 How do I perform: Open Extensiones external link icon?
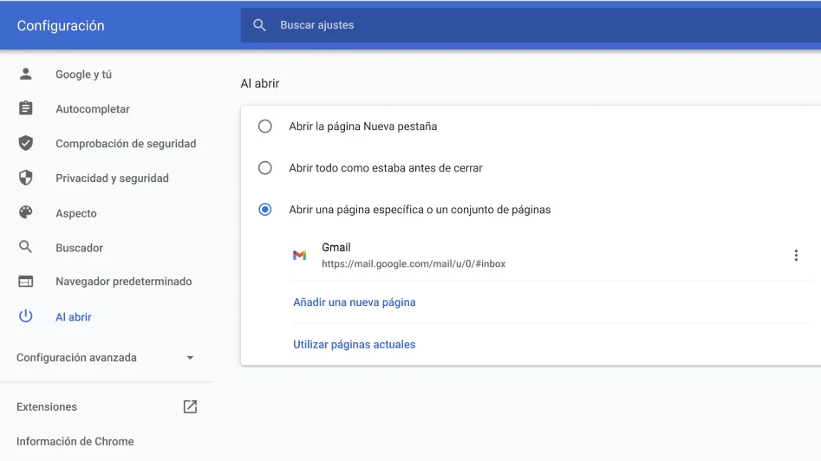(190, 406)
